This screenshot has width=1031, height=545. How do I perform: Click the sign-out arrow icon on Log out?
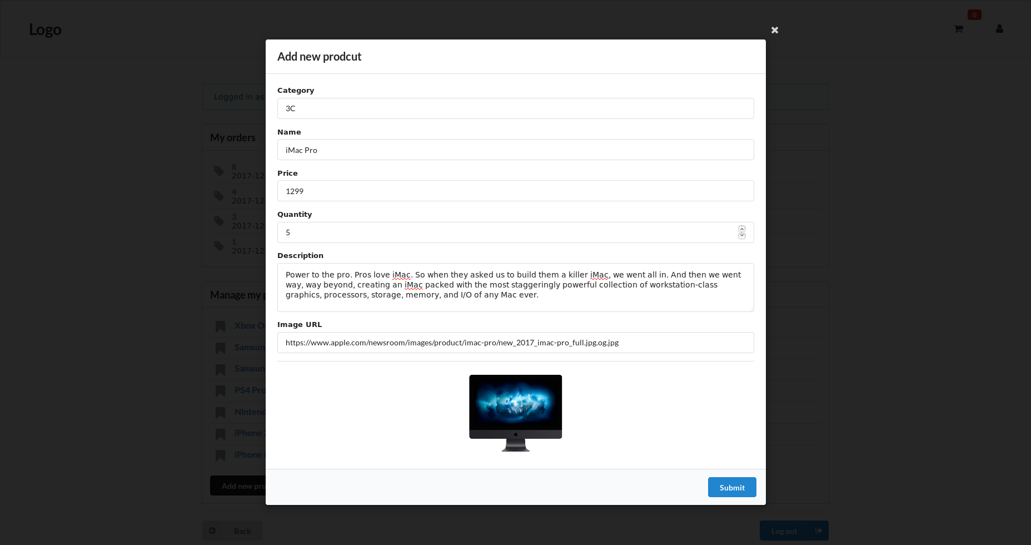[x=818, y=531]
